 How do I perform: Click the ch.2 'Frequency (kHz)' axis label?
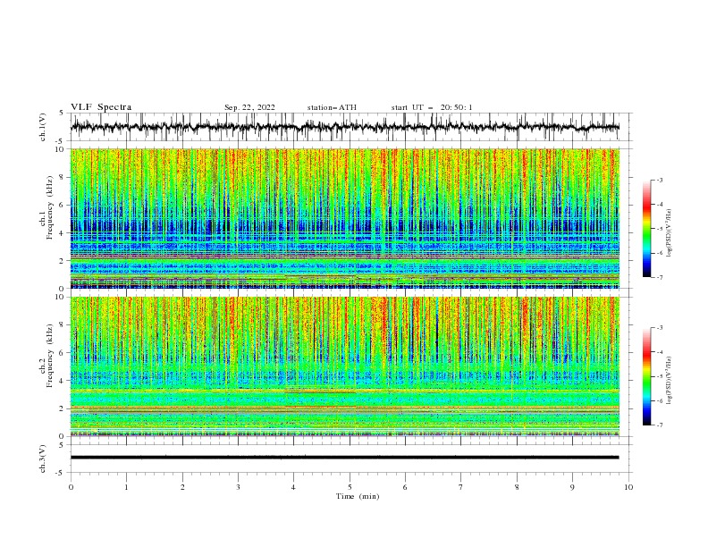[50, 356]
